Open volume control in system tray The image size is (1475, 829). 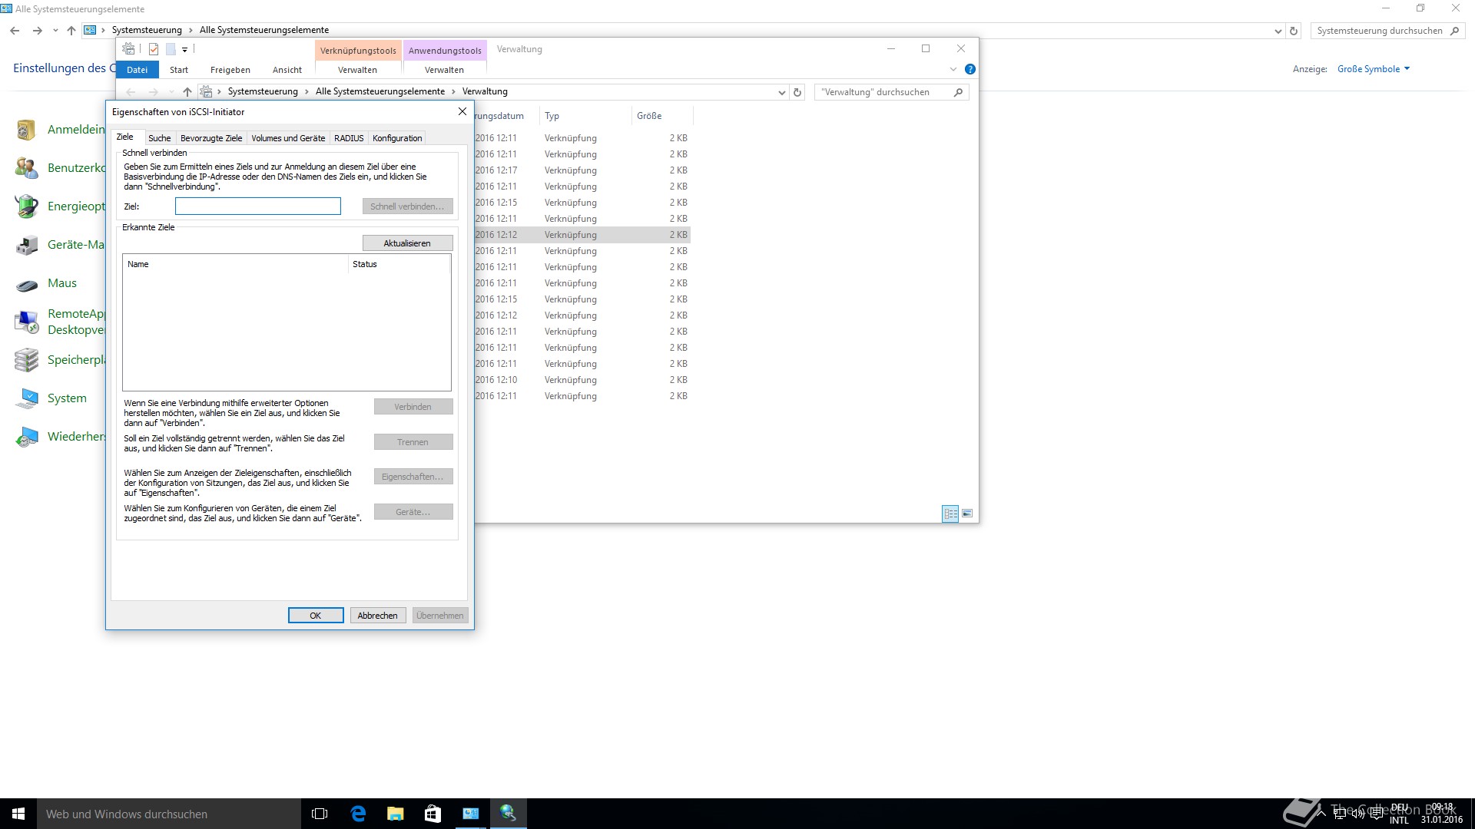point(1358,814)
